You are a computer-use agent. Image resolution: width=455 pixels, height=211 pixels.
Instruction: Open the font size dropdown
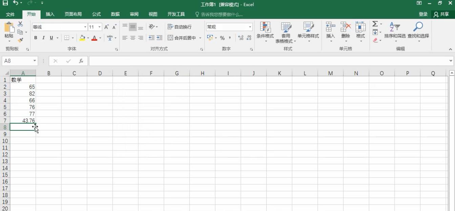100,27
